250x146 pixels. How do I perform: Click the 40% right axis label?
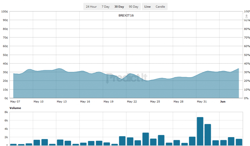pyautogui.click(x=247, y=64)
